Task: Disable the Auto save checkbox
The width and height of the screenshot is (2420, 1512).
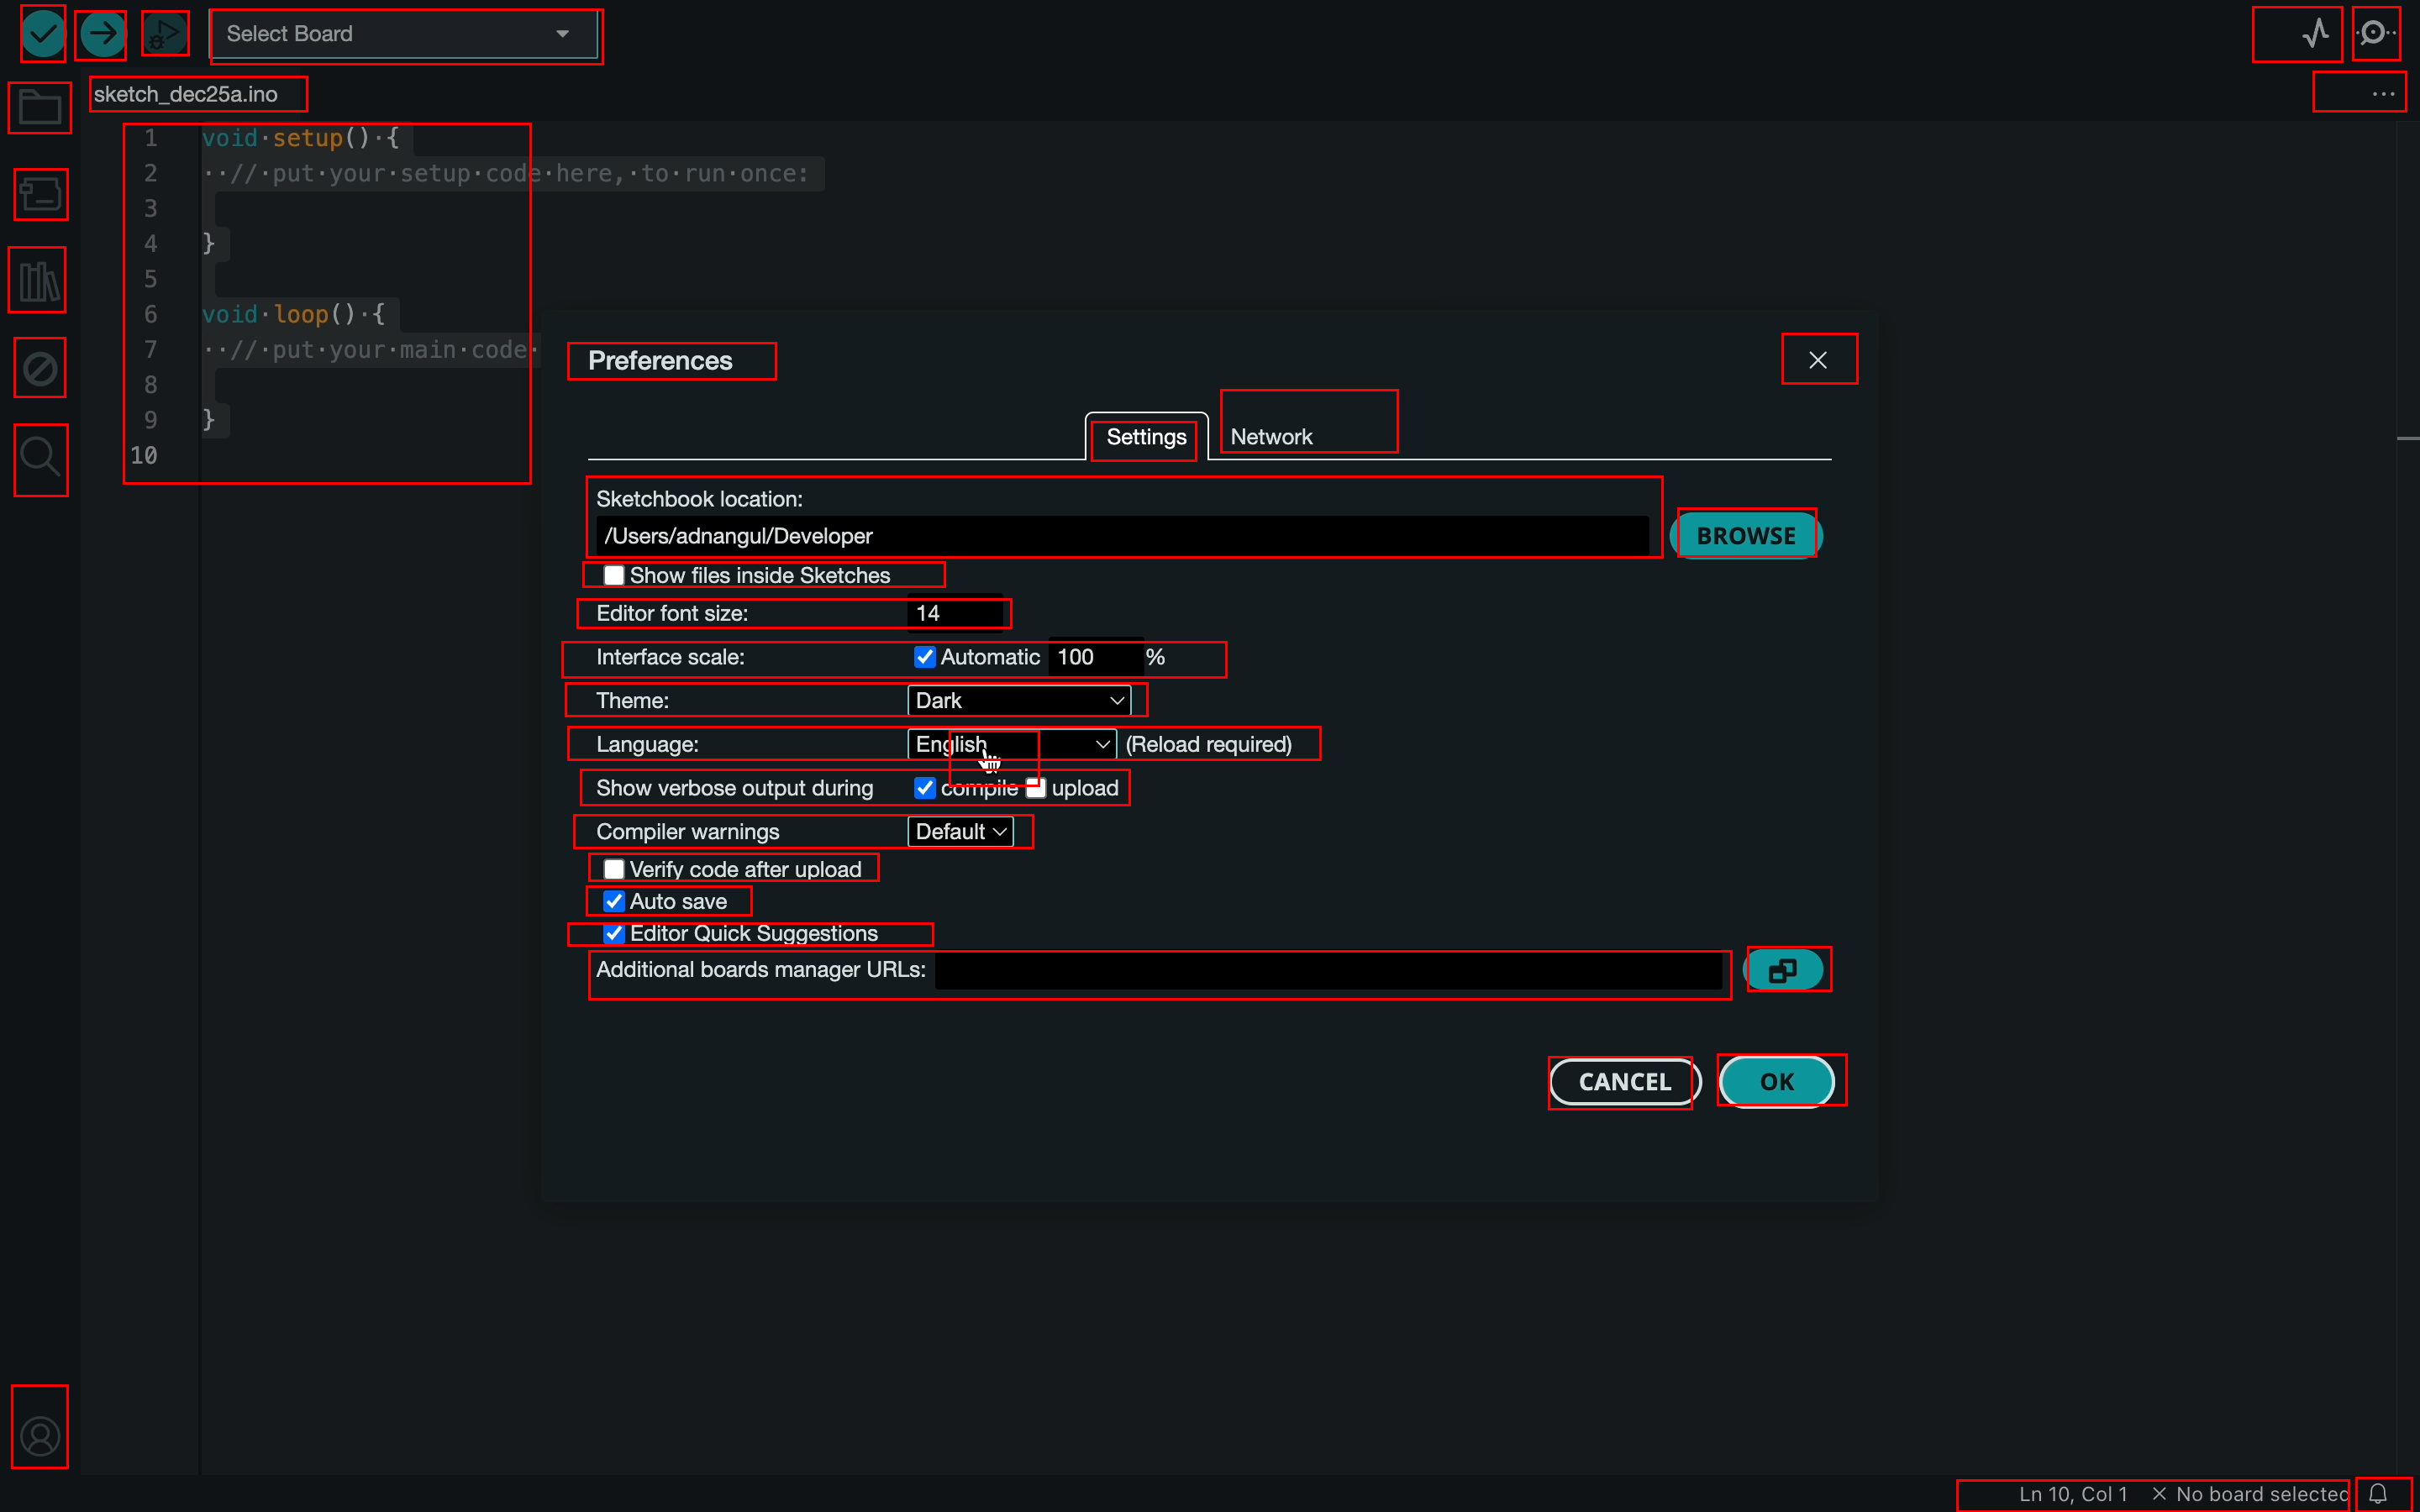Action: point(614,901)
